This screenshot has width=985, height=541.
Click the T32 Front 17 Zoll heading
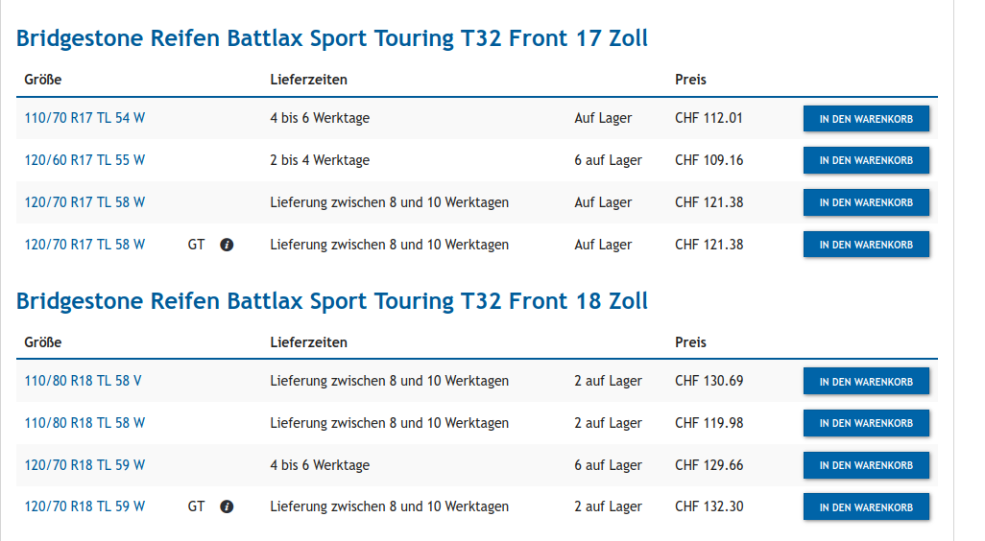tap(332, 39)
